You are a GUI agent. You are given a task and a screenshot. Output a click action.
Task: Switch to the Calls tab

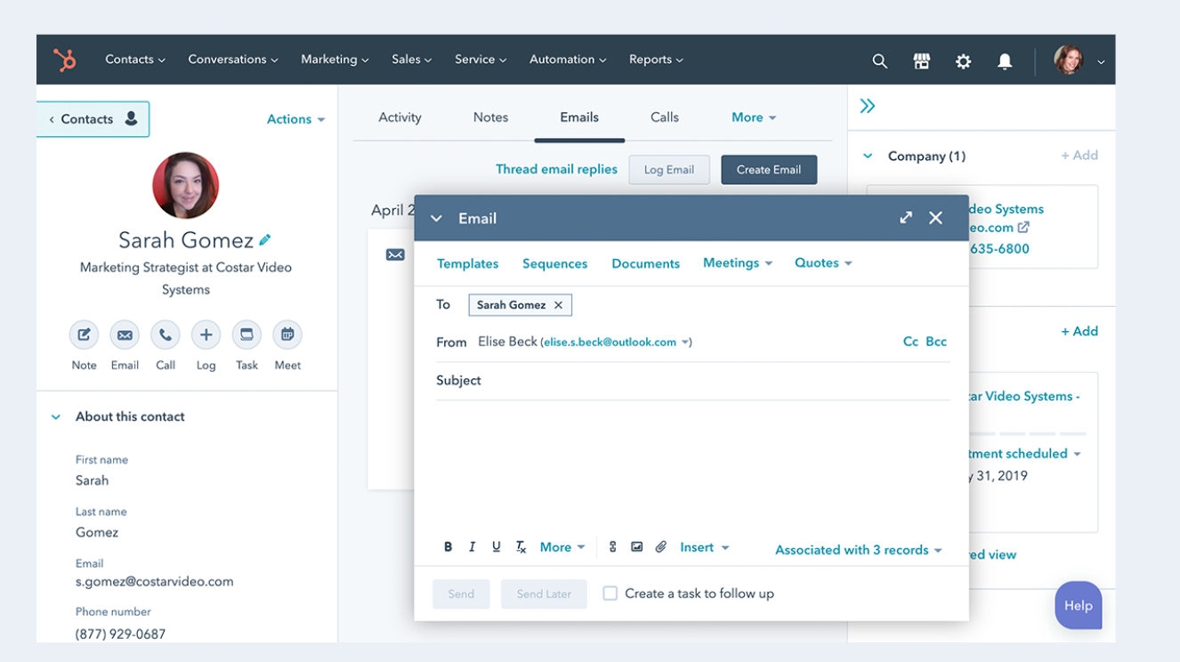pyautogui.click(x=665, y=117)
